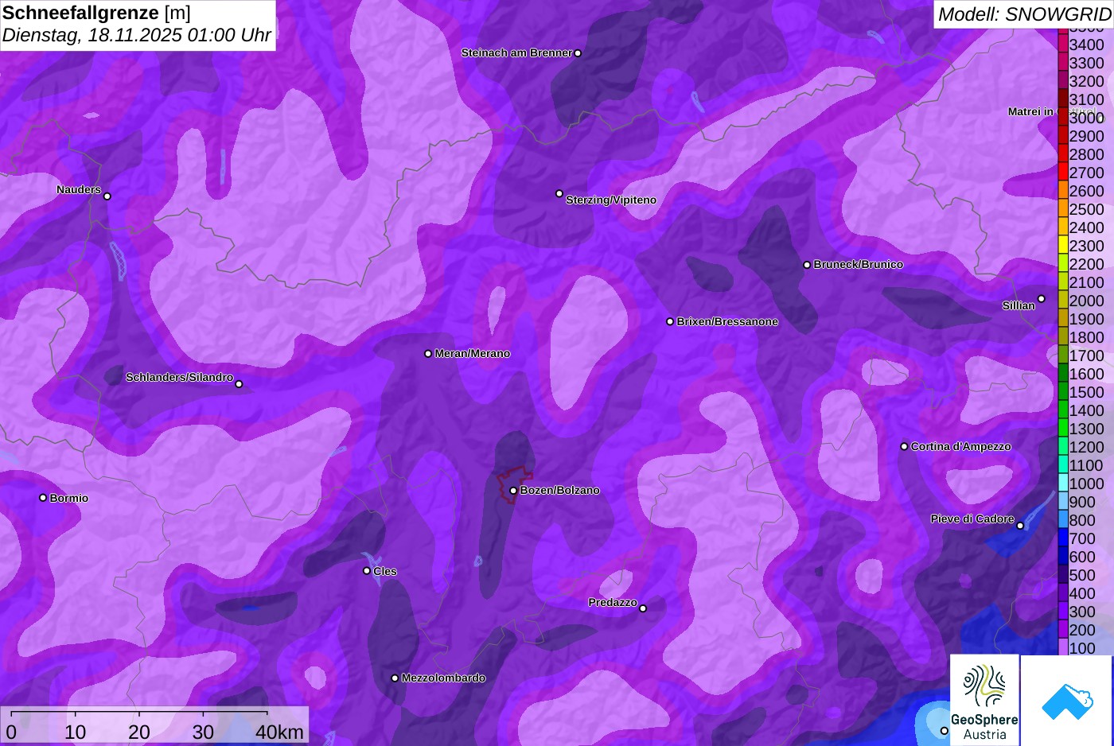Image resolution: width=1114 pixels, height=746 pixels.
Task: Click the 'Bozen/Bolzano' text label
Action: (x=560, y=491)
